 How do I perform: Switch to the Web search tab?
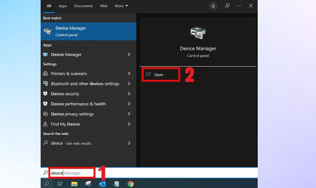click(x=104, y=6)
